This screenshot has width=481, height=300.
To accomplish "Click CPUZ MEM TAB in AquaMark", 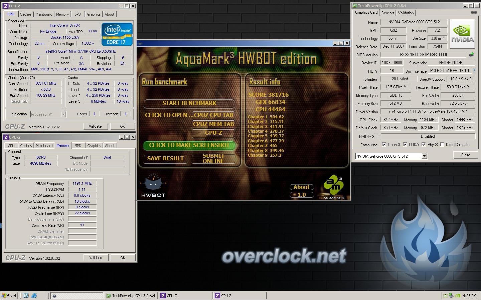I will [x=213, y=124].
